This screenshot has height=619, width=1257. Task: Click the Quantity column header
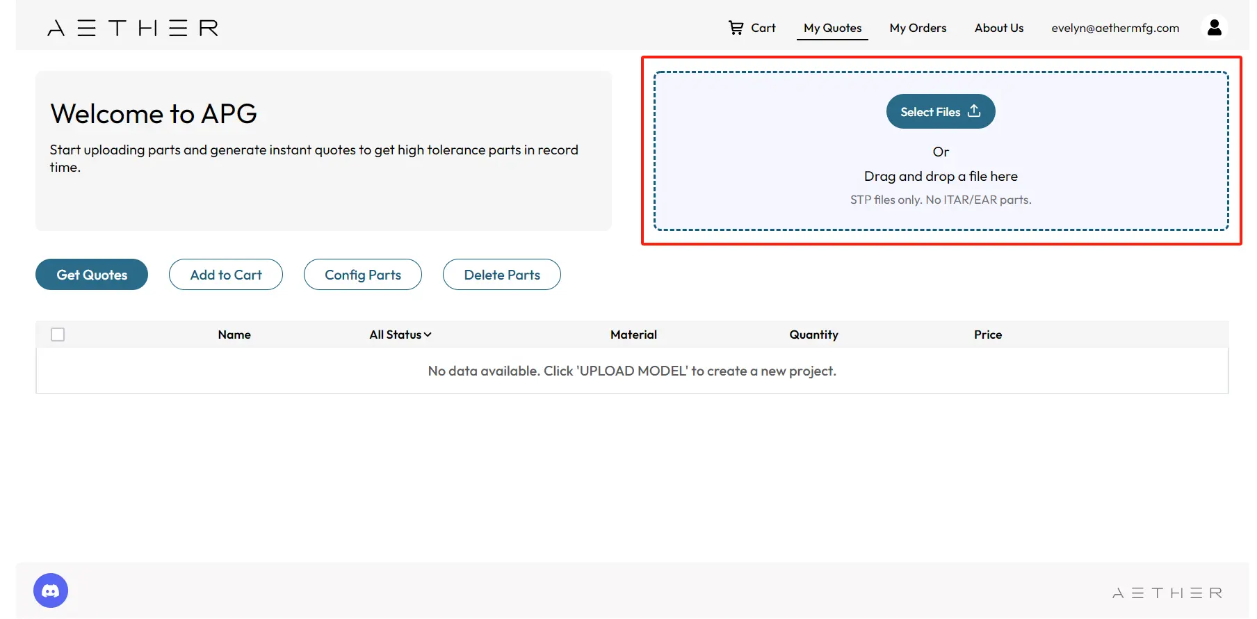tap(813, 335)
